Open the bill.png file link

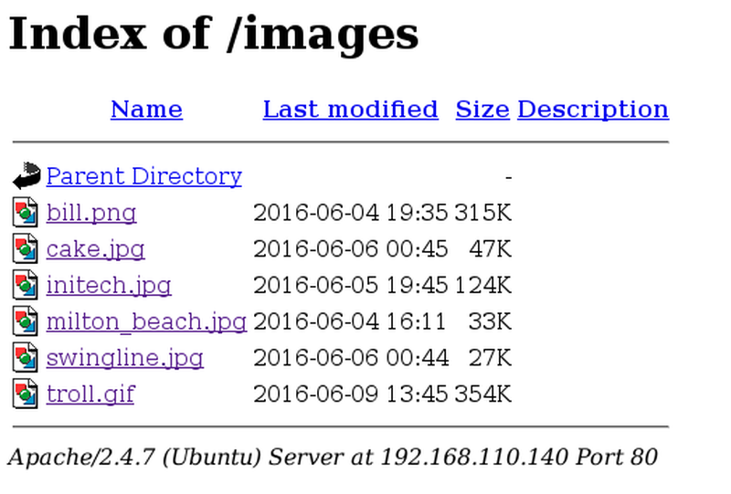click(91, 213)
